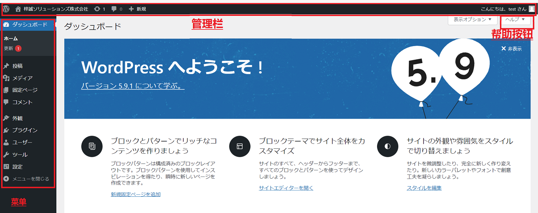Open comments bubble icon in admin bar
The image size is (538, 213).
click(x=114, y=9)
